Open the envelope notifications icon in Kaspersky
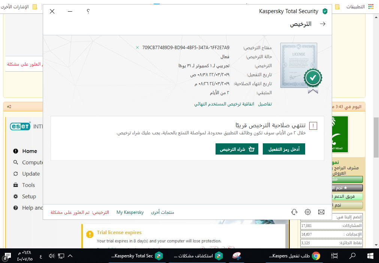379x263 pixels. pyautogui.click(x=321, y=212)
